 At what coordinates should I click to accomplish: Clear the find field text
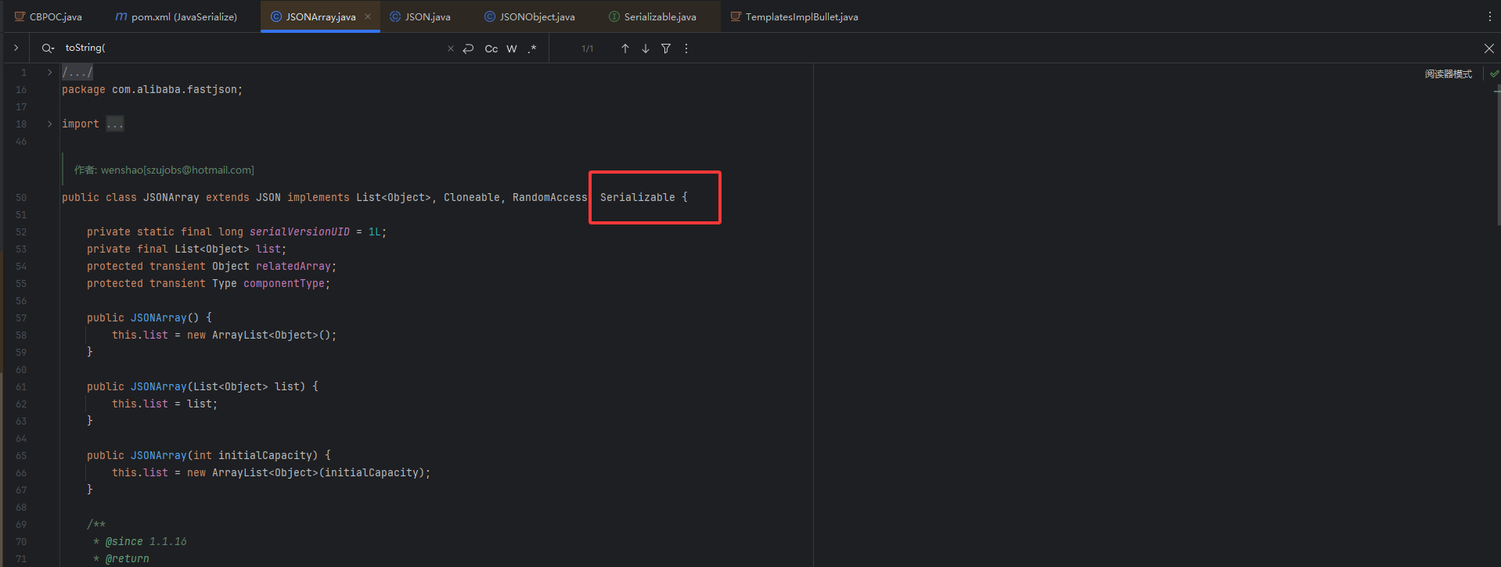(450, 48)
